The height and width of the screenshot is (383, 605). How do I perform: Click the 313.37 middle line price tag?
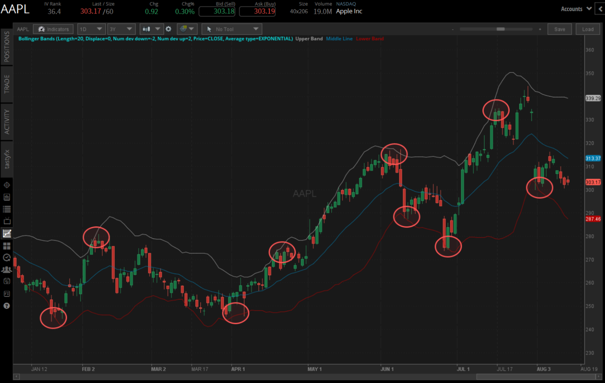(593, 158)
